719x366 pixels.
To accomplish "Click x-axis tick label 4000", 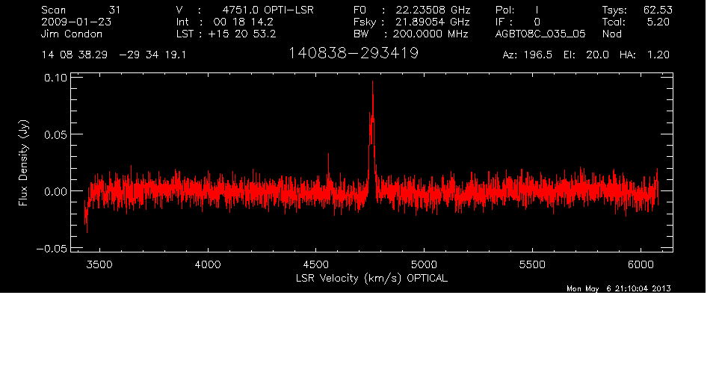I will (208, 264).
